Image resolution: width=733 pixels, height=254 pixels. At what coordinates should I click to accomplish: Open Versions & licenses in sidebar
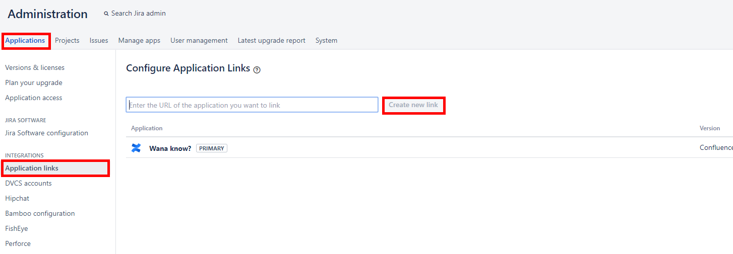(35, 67)
